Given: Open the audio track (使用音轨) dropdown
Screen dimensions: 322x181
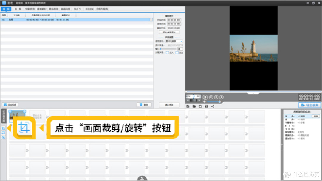Looking at the screenshot, I should [x=174, y=41].
